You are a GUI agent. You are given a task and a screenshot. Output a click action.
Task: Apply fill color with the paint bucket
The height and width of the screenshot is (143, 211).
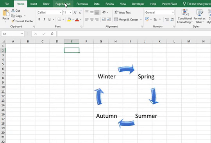click(x=69, y=19)
